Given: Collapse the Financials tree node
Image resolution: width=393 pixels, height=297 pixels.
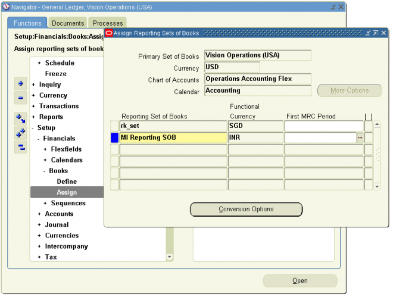Looking at the screenshot, I should tap(38, 139).
